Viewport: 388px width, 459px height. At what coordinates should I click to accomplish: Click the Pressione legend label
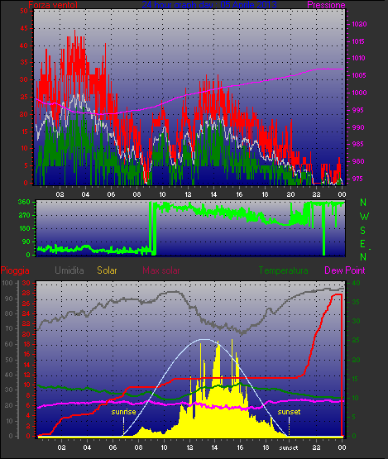[x=326, y=5]
